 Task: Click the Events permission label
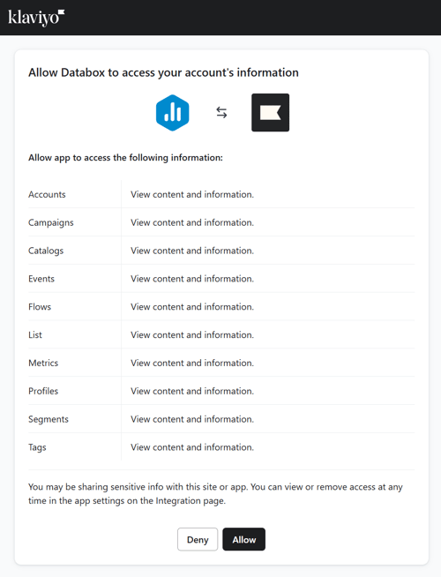coord(41,279)
